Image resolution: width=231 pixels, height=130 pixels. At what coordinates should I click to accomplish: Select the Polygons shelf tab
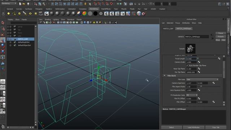click(39, 9)
